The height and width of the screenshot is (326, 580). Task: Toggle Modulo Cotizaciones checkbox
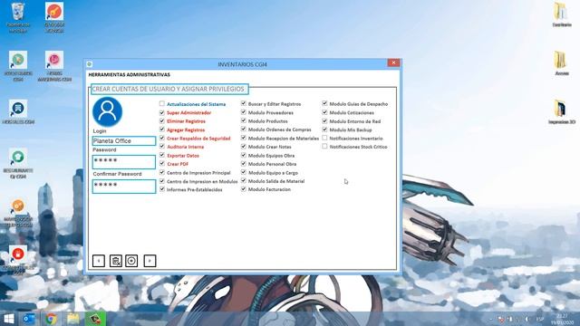click(x=324, y=112)
